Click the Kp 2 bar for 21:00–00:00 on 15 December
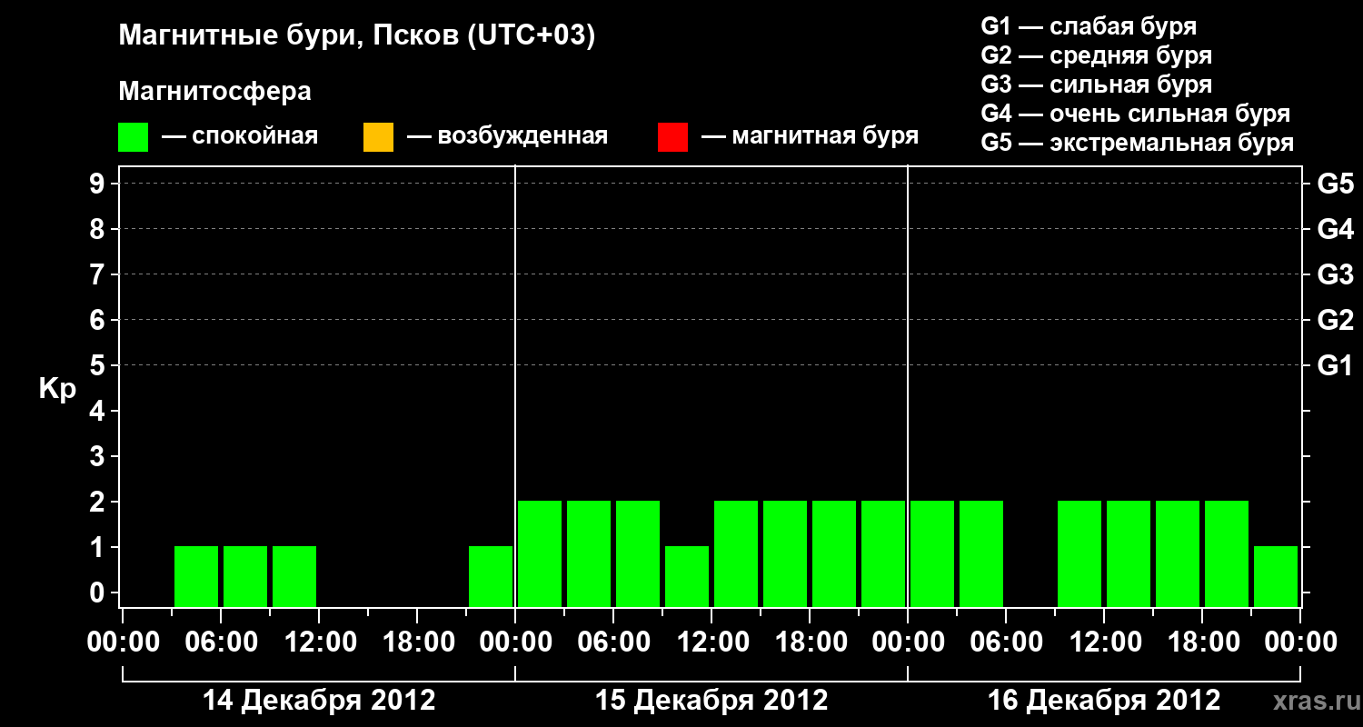1363x727 pixels. point(883,553)
